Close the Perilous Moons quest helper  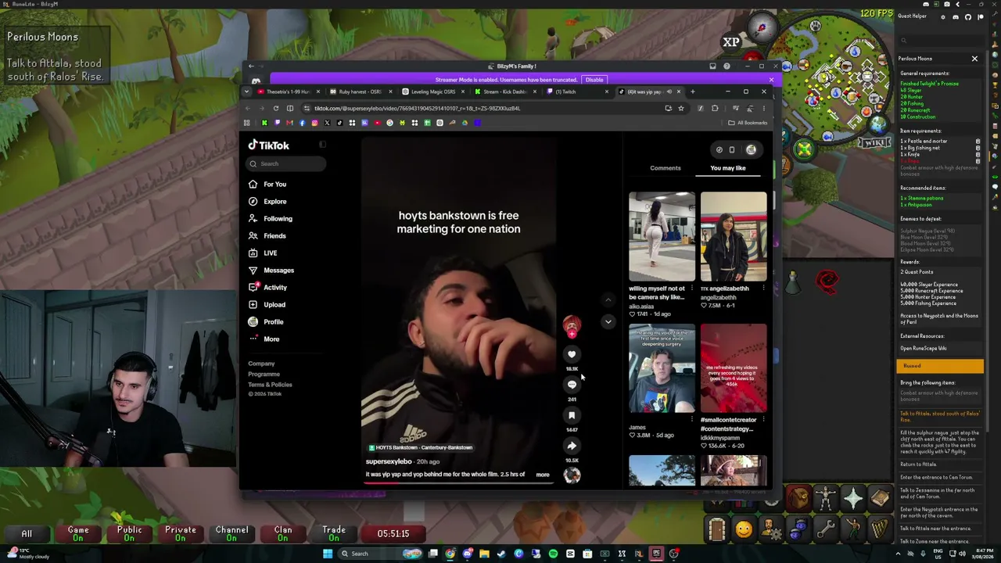point(974,59)
